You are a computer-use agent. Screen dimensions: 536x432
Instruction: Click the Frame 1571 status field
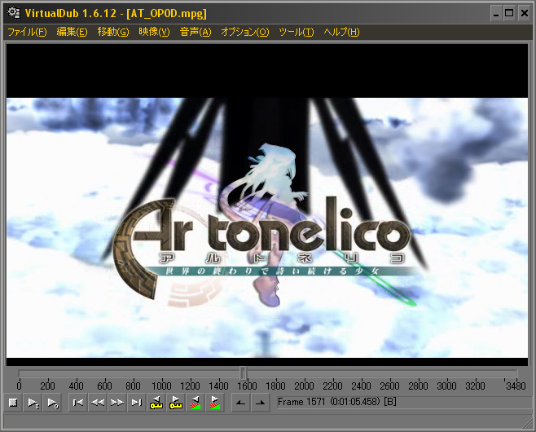[402, 402]
